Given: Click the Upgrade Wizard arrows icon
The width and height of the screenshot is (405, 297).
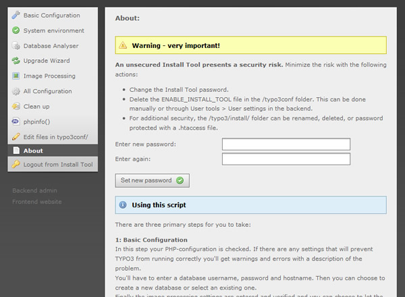Looking at the screenshot, I should point(16,61).
